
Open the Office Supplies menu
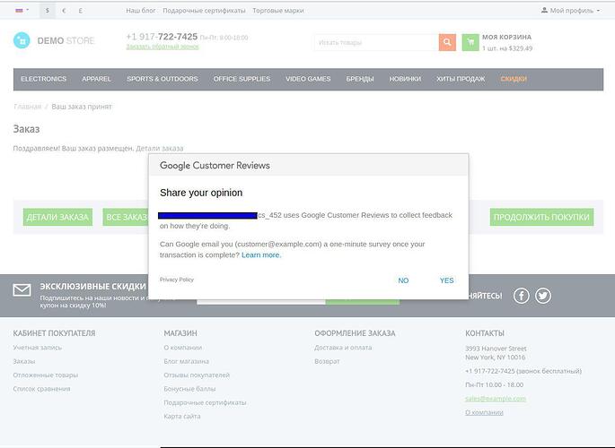tap(242, 79)
